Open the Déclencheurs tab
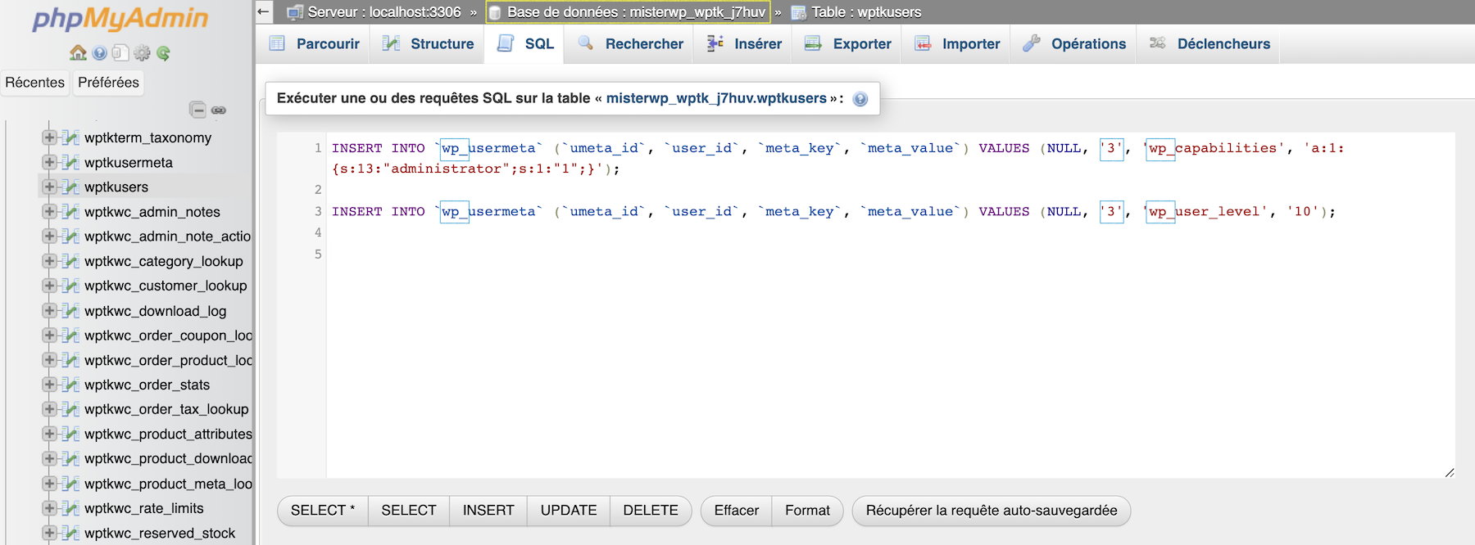The image size is (1475, 545). click(x=1209, y=43)
